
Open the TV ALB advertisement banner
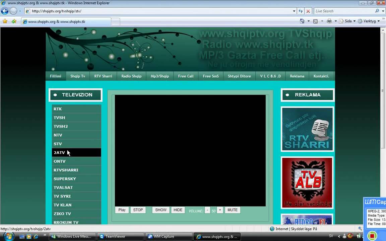(x=307, y=183)
